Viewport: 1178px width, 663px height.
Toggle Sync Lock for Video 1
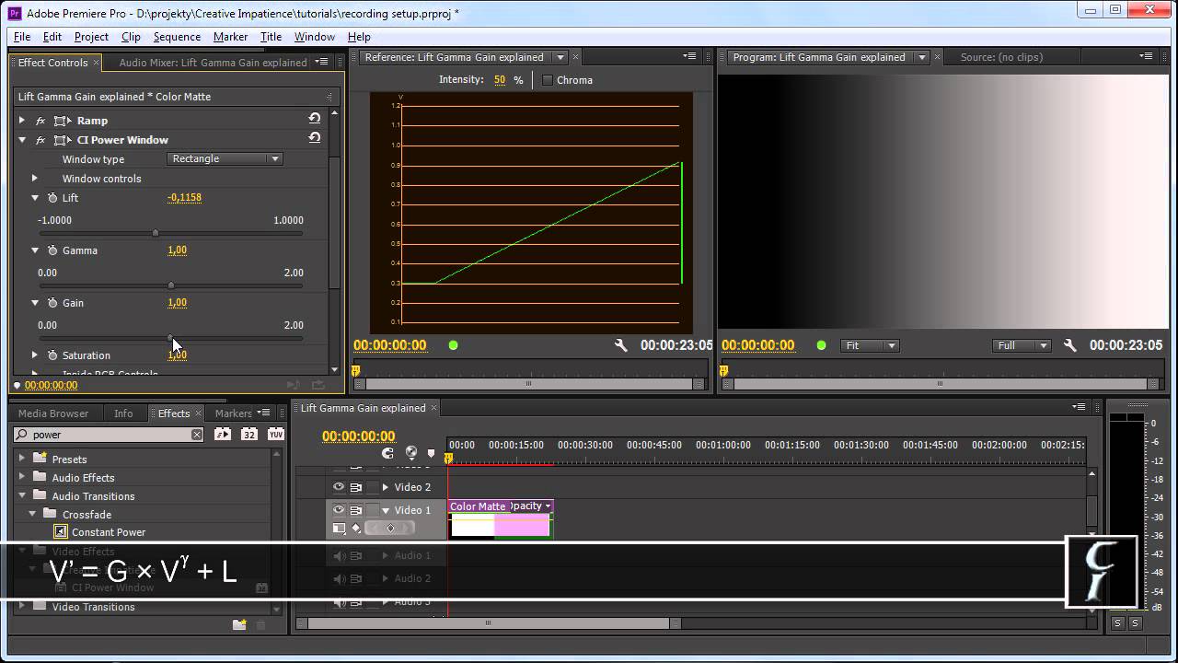(x=355, y=510)
